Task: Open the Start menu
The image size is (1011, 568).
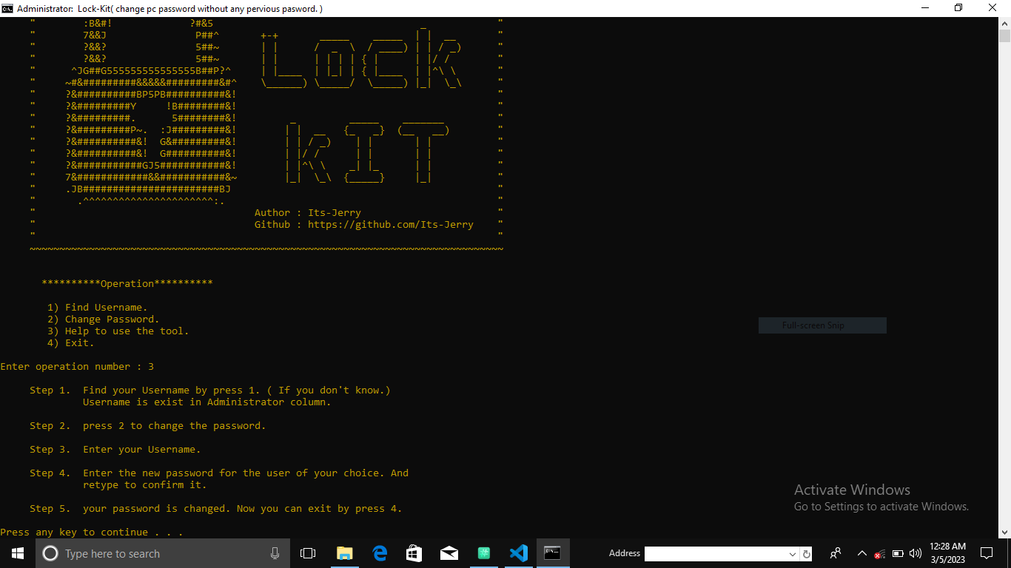Action: [x=16, y=552]
